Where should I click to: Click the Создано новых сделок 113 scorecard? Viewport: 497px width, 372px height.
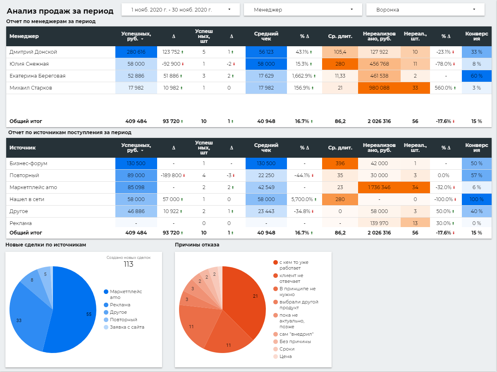[129, 262]
